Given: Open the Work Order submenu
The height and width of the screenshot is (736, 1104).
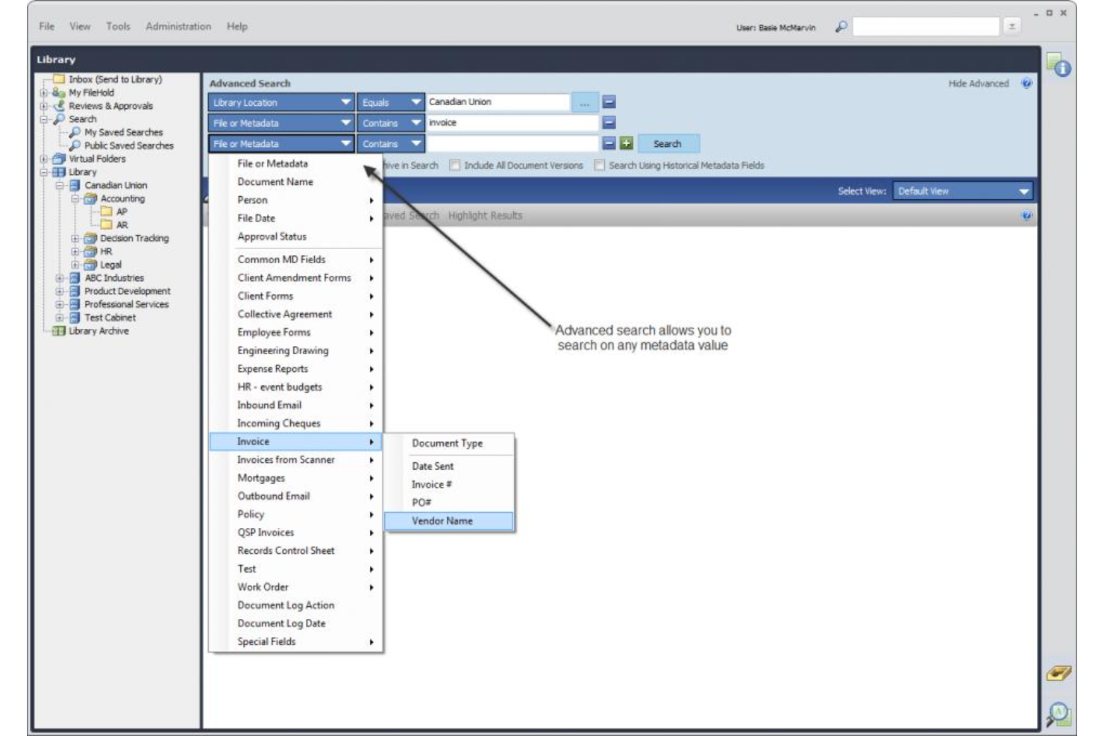Looking at the screenshot, I should point(295,588).
